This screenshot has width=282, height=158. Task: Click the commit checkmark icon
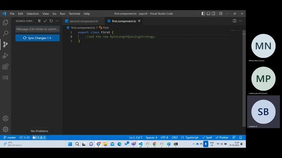pos(45,21)
